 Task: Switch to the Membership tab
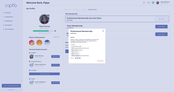click(92, 10)
